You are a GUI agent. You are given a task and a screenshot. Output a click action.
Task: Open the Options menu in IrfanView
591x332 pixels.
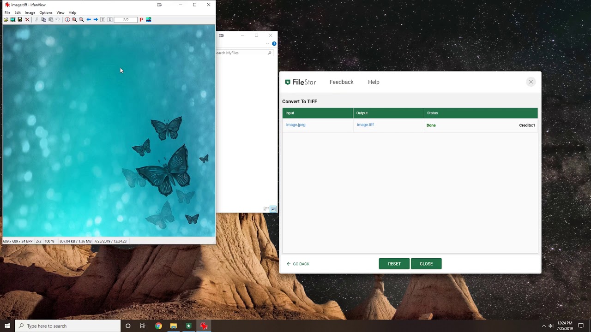pyautogui.click(x=46, y=12)
